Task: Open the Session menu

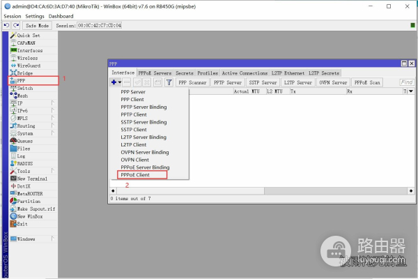Action: coord(13,16)
